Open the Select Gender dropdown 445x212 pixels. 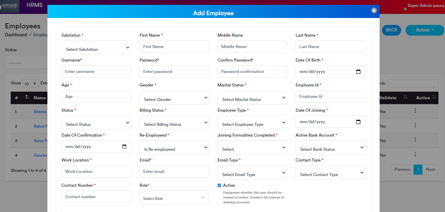(174, 98)
